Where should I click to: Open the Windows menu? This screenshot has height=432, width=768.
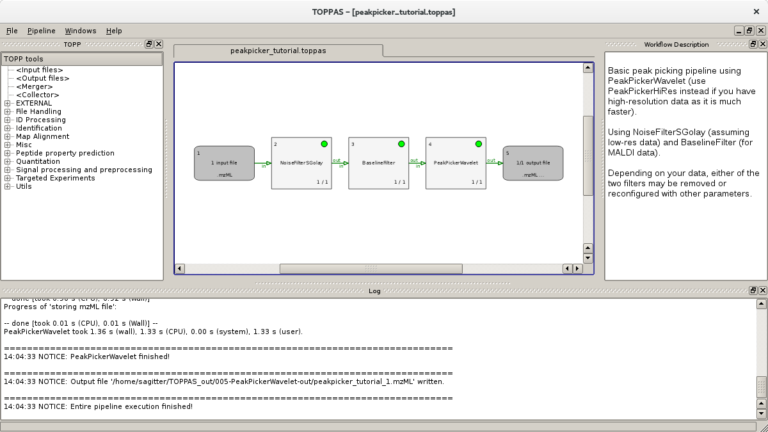(81, 31)
